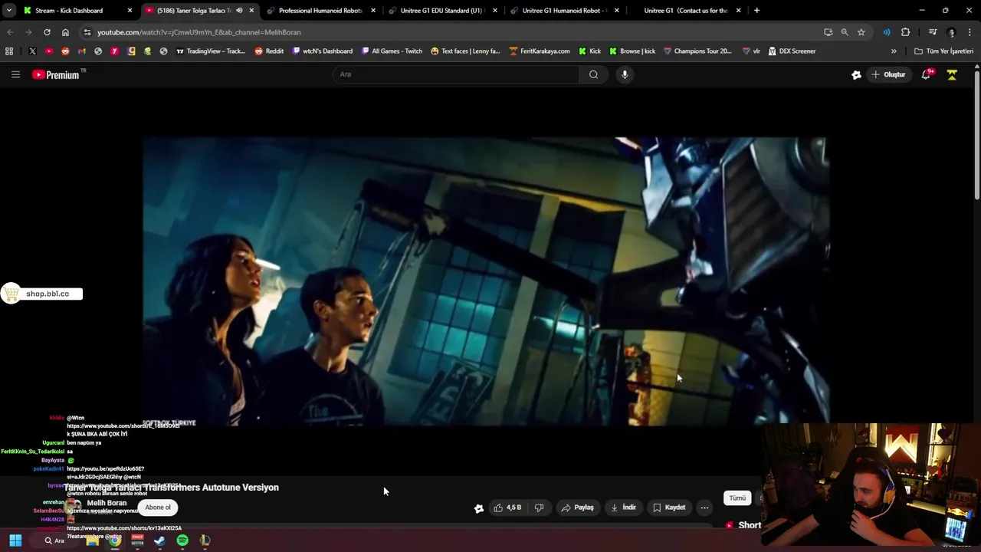This screenshot has width=981, height=552.
Task: Start voice search with the microphone icon
Action: 625,74
